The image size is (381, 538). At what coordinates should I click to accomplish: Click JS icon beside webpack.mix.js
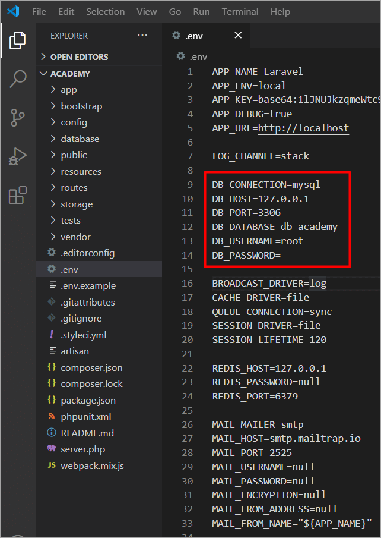click(x=52, y=465)
